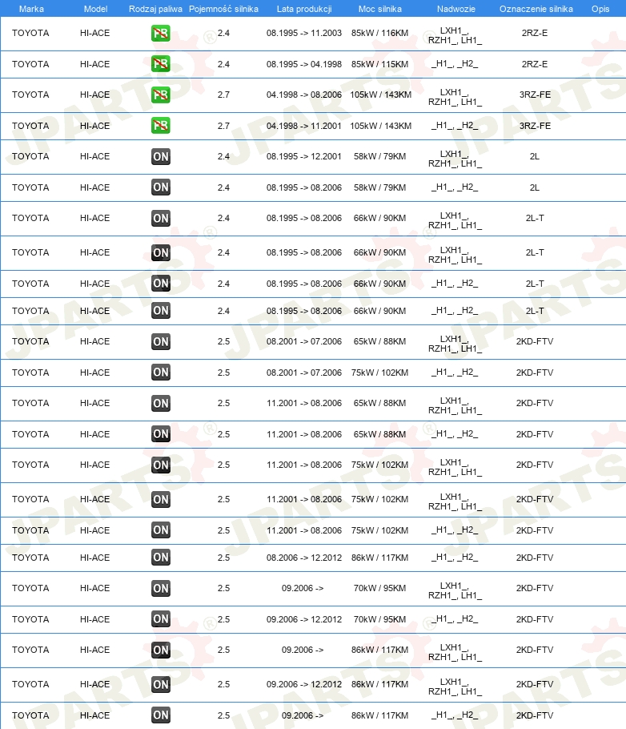Click ON icon in 09.2006 -> 12.2012 70kW row
Image resolution: width=626 pixels, height=729 pixels.
(160, 619)
